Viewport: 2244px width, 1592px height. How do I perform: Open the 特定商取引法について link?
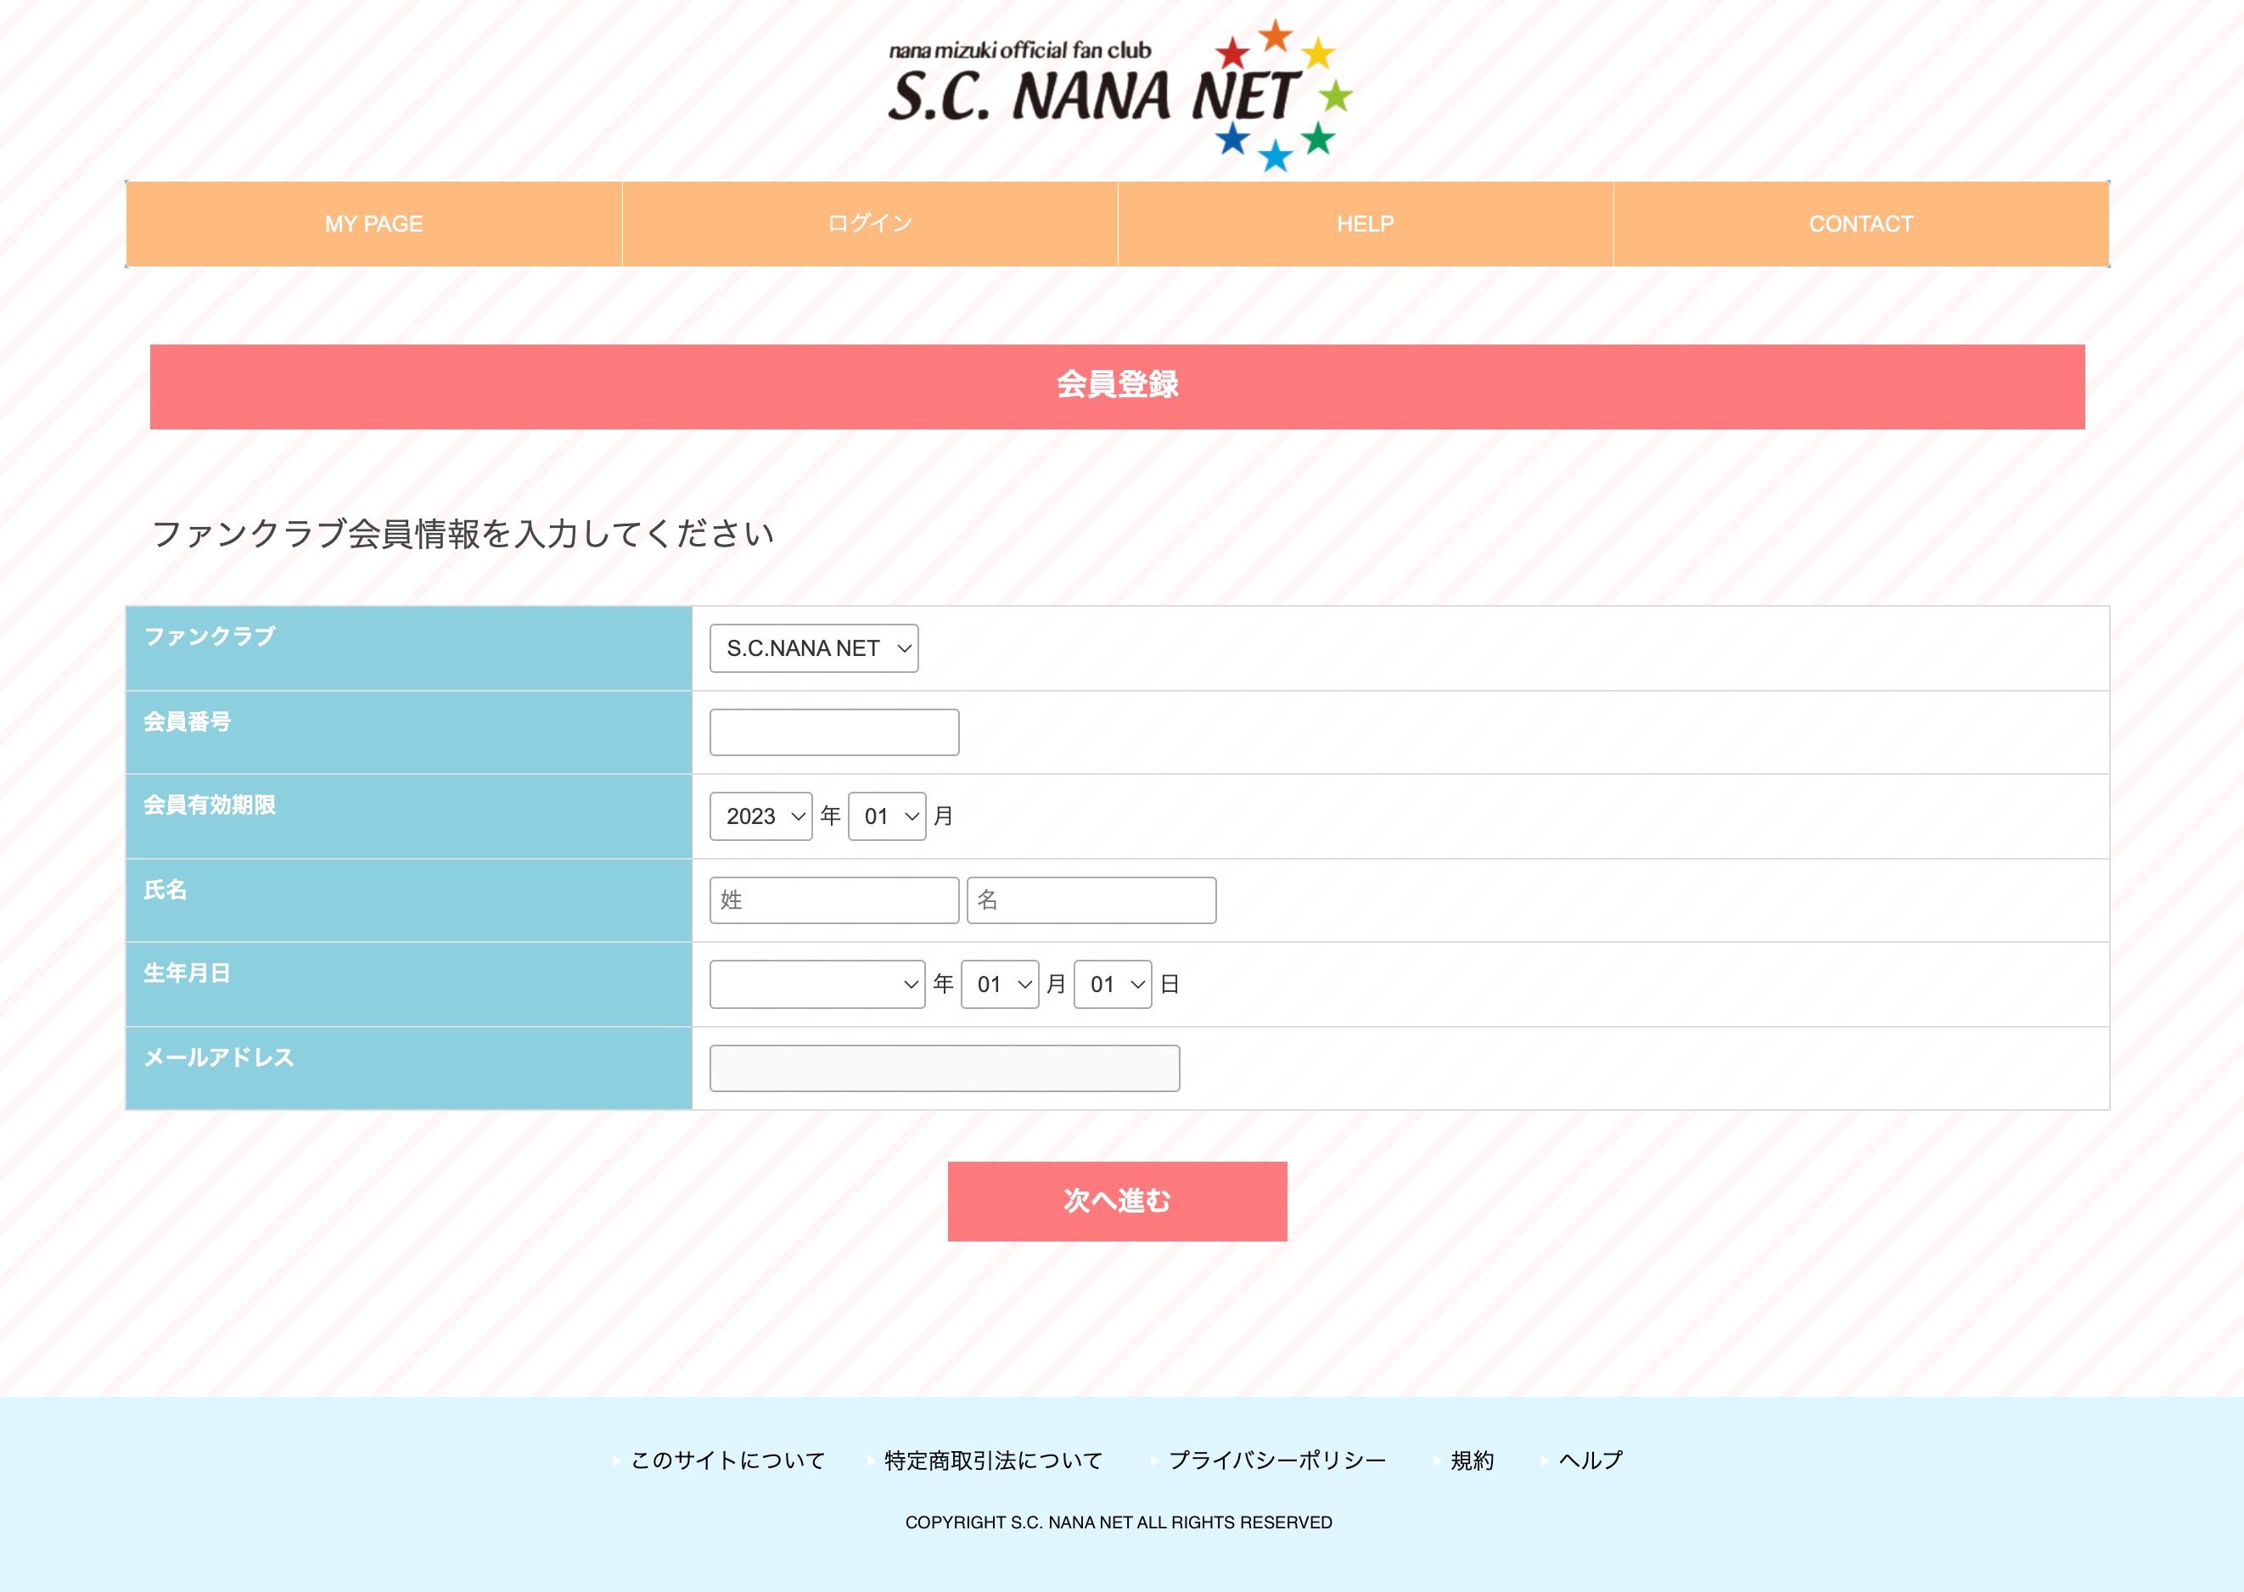990,1460
